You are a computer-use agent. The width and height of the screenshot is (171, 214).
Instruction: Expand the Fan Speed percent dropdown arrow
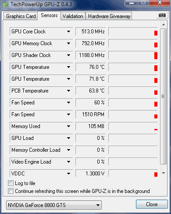click(68, 103)
